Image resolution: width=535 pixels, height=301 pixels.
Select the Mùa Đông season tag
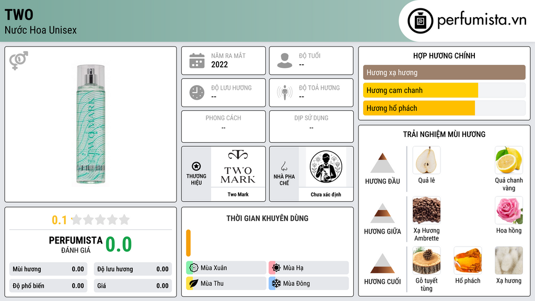309,283
